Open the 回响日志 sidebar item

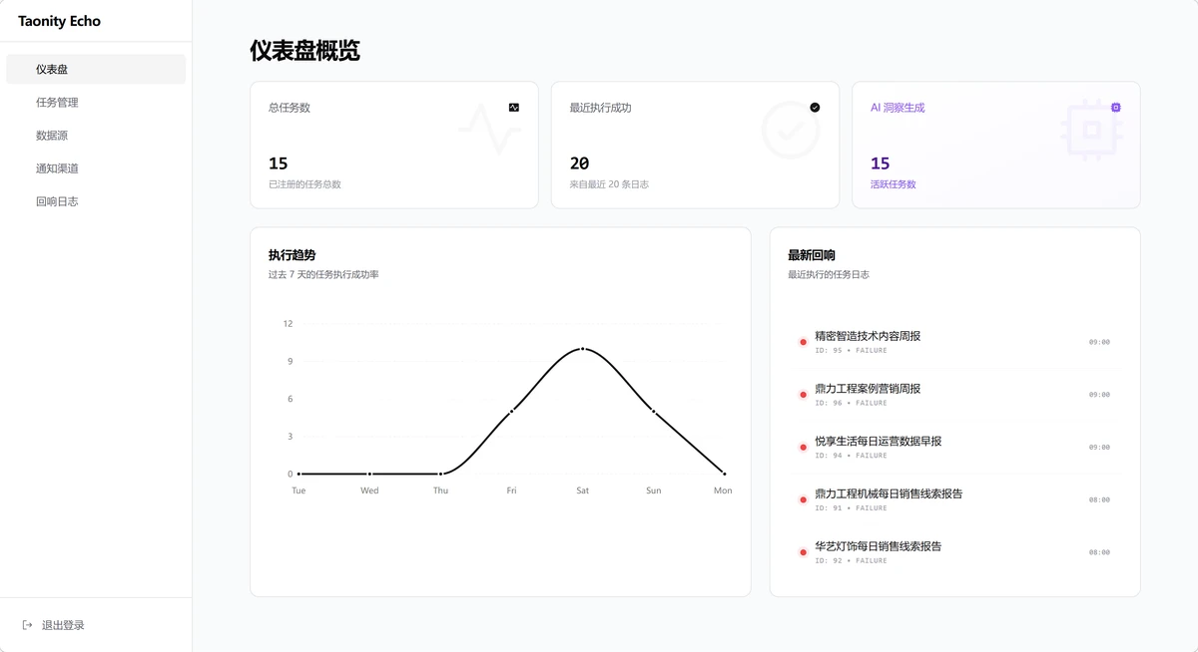57,201
